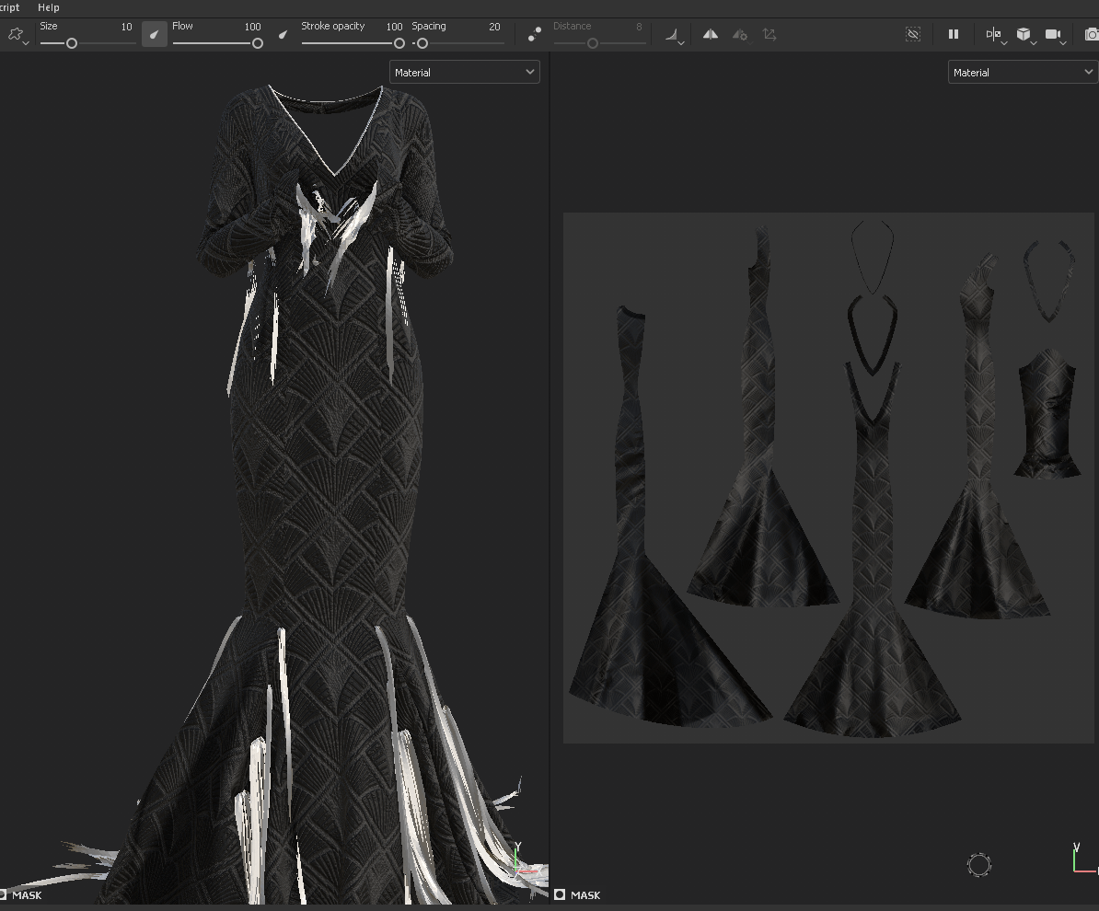Pause the viewport rendering

(x=954, y=35)
